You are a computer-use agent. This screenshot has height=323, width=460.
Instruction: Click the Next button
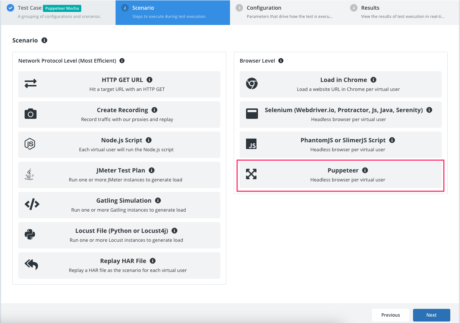432,315
